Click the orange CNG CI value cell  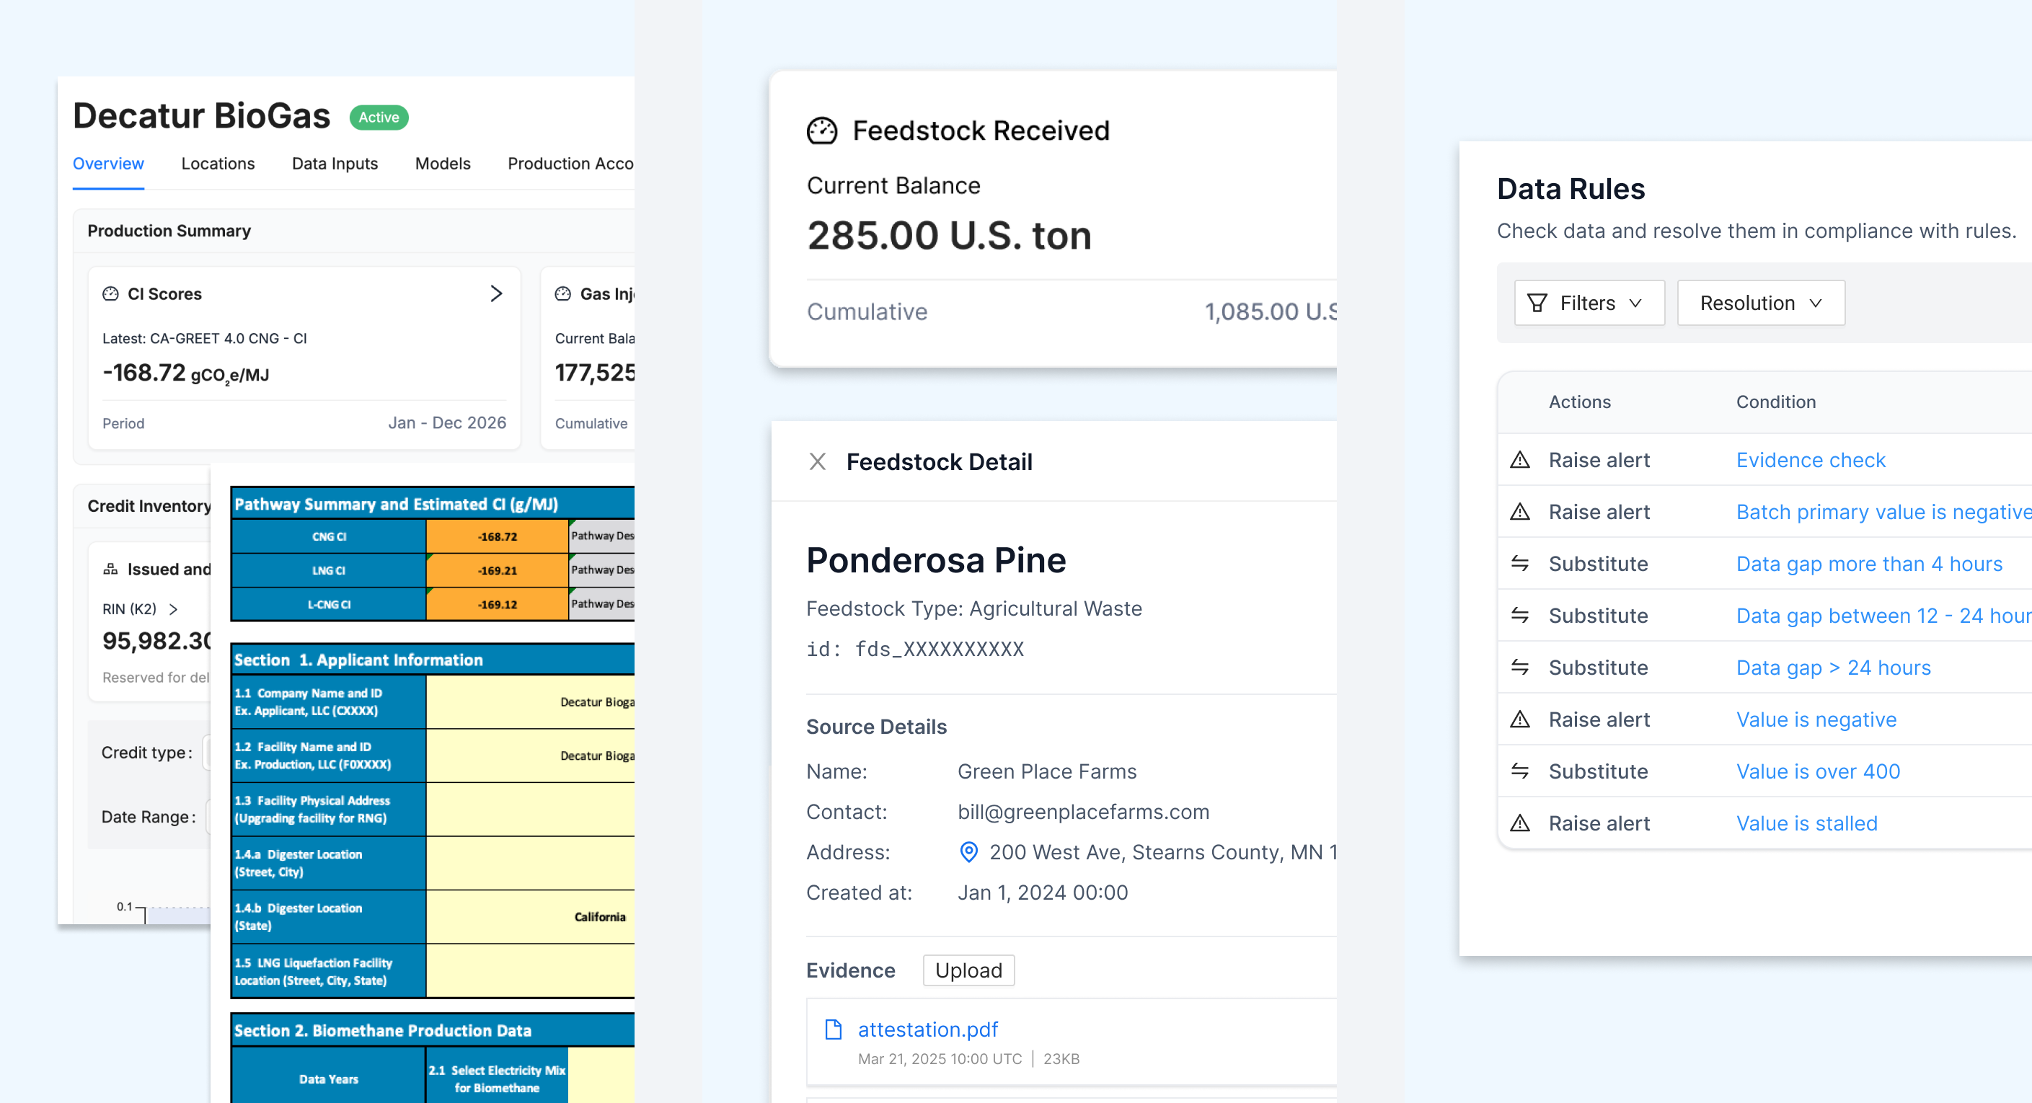tap(497, 536)
